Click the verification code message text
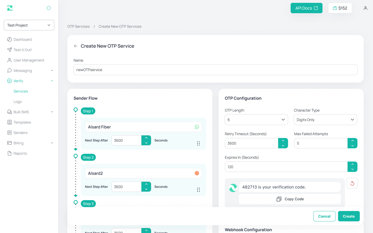Image resolution: width=373 pixels, height=233 pixels. click(274, 187)
